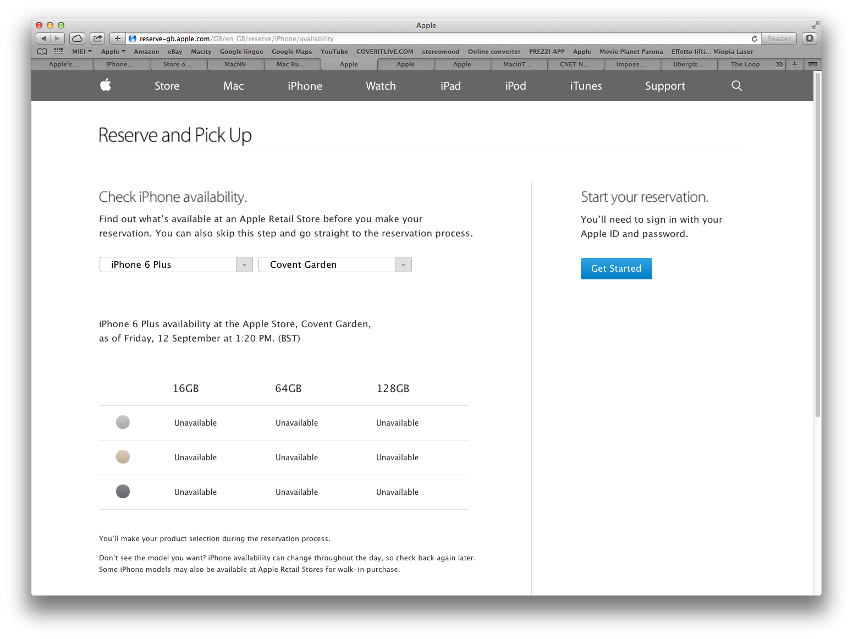Click Unavailable for silver 16GB
Screen dimensions: 853x639
click(x=196, y=423)
